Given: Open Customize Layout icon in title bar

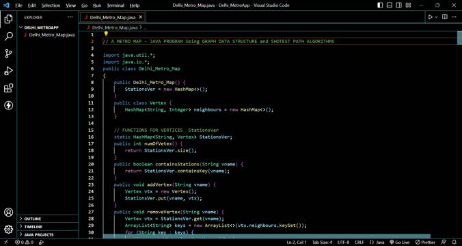Looking at the screenshot, I should [408, 5].
